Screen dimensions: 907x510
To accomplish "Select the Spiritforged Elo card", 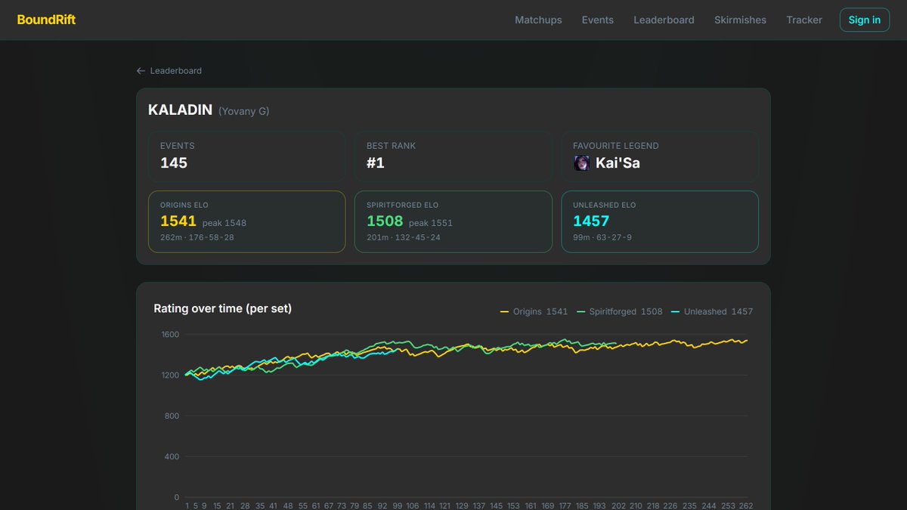I will (453, 221).
